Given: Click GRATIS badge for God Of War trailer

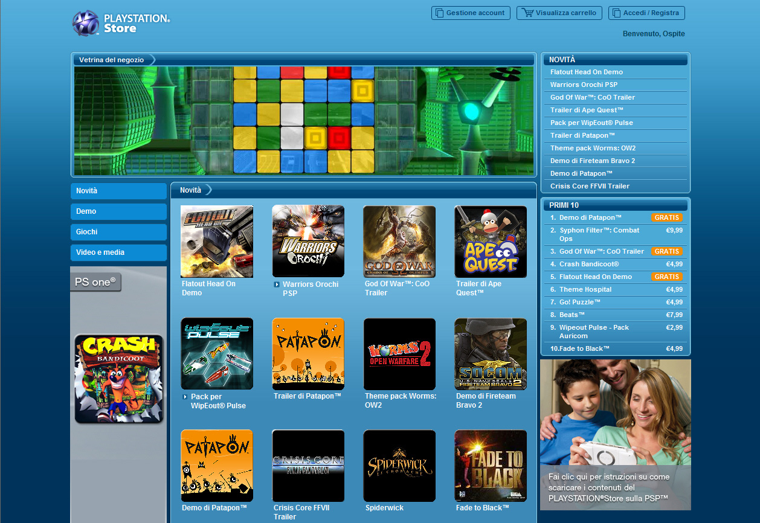Looking at the screenshot, I should point(666,251).
